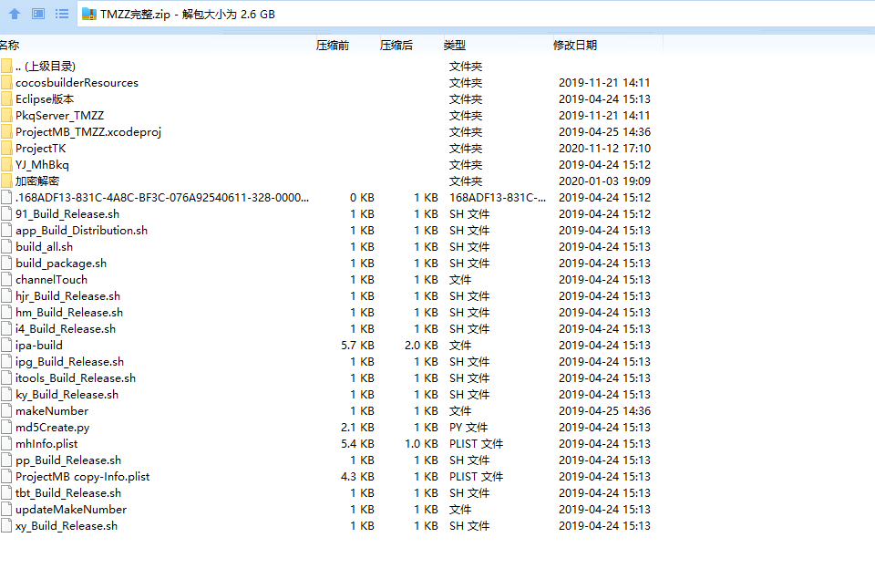Sort by the 类型 column header
This screenshot has height=579, width=875.
455,45
